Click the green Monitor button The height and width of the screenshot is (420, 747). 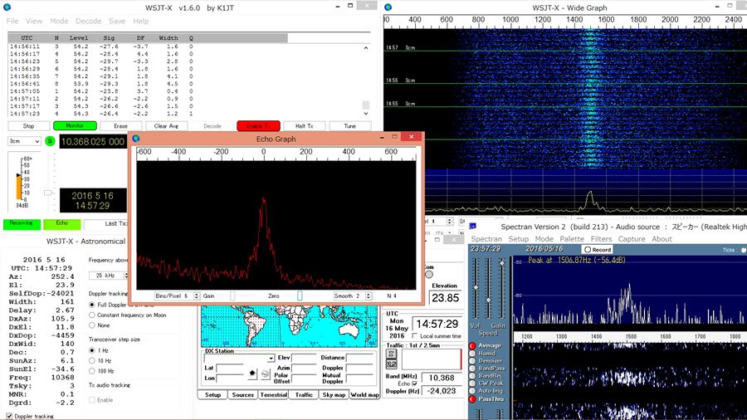click(x=75, y=125)
